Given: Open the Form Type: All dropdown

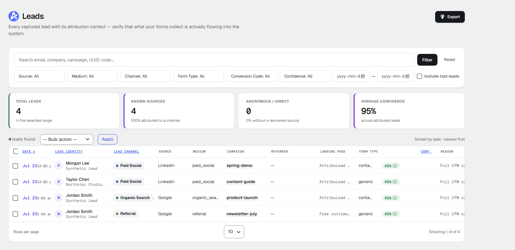Looking at the screenshot, I should pos(199,76).
